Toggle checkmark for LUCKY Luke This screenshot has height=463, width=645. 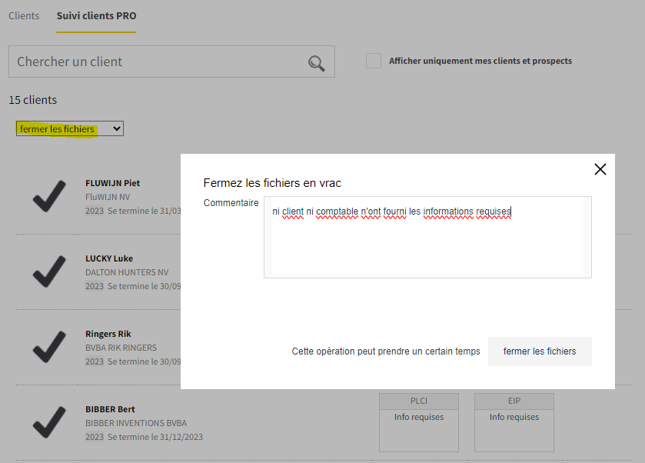point(49,272)
